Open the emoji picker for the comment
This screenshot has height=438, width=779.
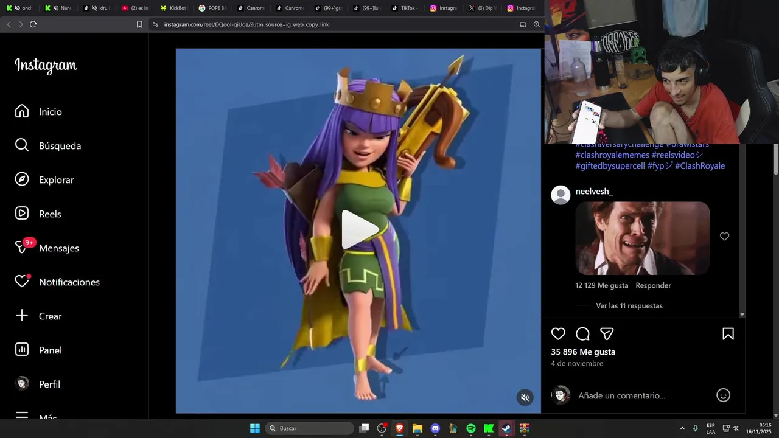(x=723, y=395)
